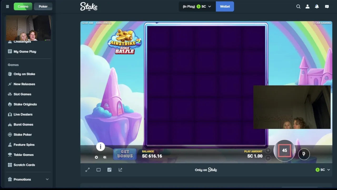This screenshot has width=337, height=190.
Task: Enter fullscreen mode for game
Action: coord(87,170)
